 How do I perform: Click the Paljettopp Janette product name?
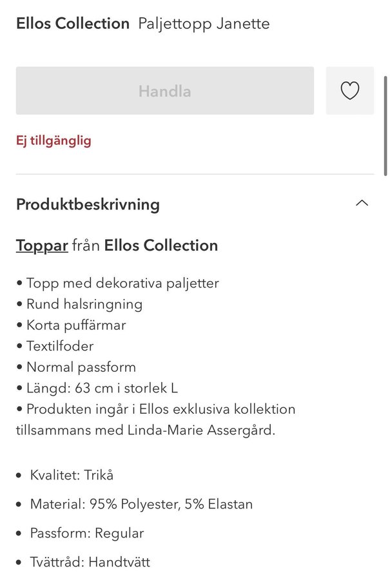click(204, 24)
